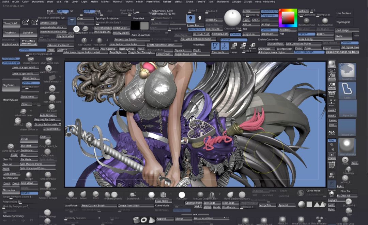Screen dimensions: 368x225
Task: Open the Brush menu
Action: [x=15, y=2]
